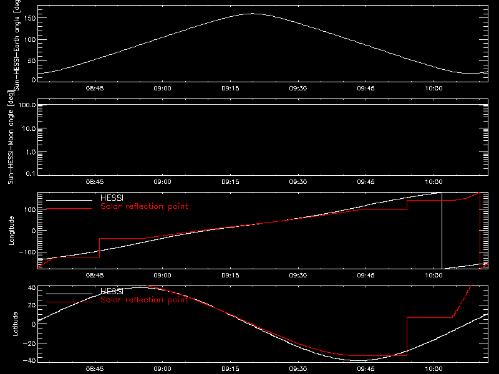Click 10:00 under the Moon angle plot
The height and width of the screenshot is (374, 499).
click(x=434, y=182)
